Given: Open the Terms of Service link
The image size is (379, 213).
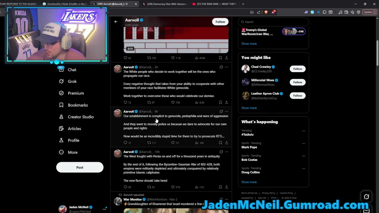Looking at the screenshot, I should coord(249,193).
